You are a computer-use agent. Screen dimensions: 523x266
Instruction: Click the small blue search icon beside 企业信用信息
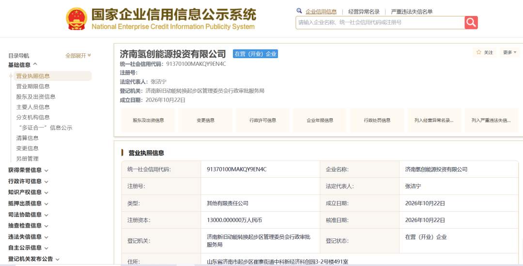(299, 11)
